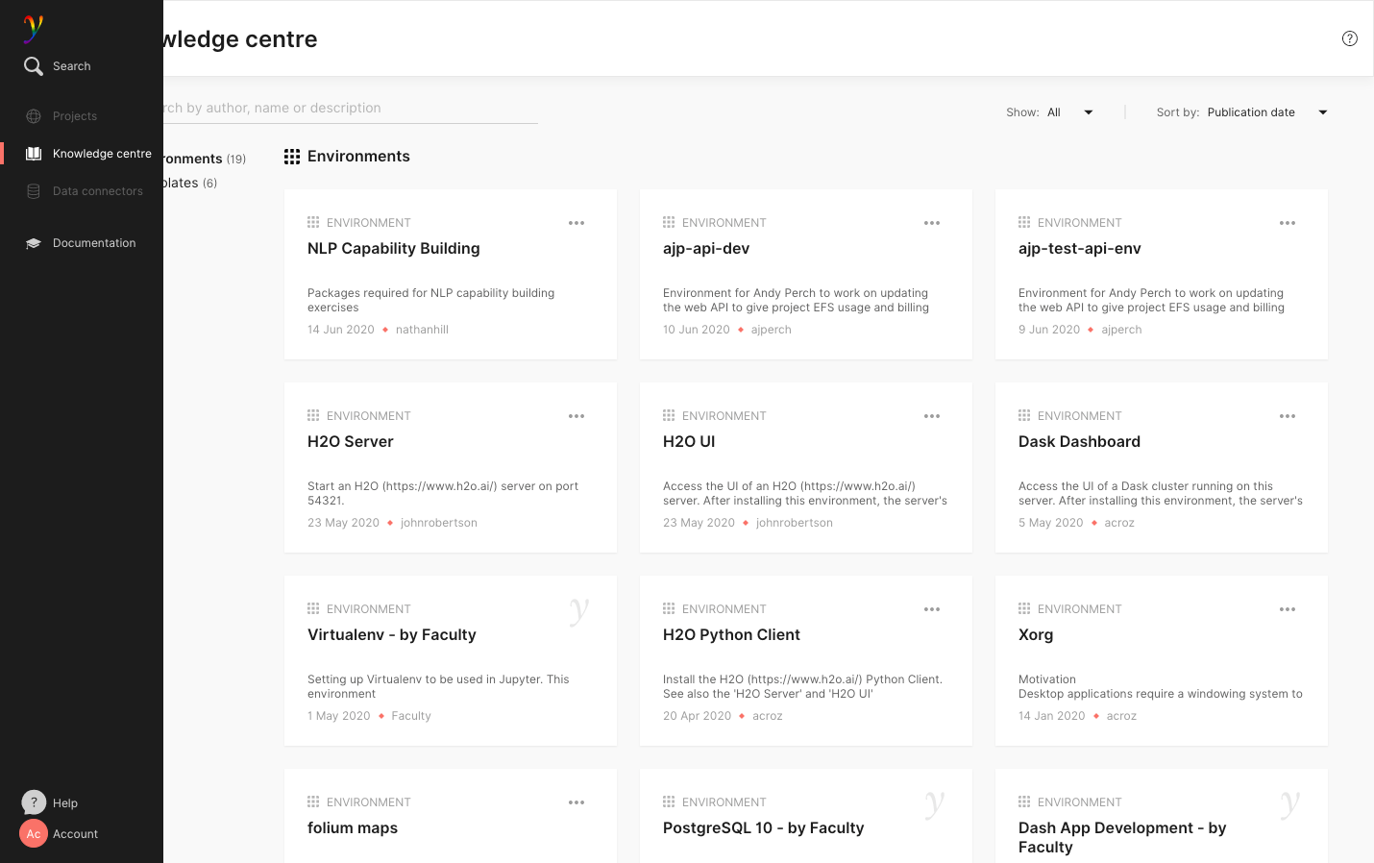Click the help circle icon at top right
The image size is (1374, 863).
pos(1349,38)
